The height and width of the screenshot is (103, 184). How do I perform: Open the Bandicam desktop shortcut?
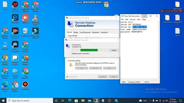pyautogui.click(x=25, y=85)
